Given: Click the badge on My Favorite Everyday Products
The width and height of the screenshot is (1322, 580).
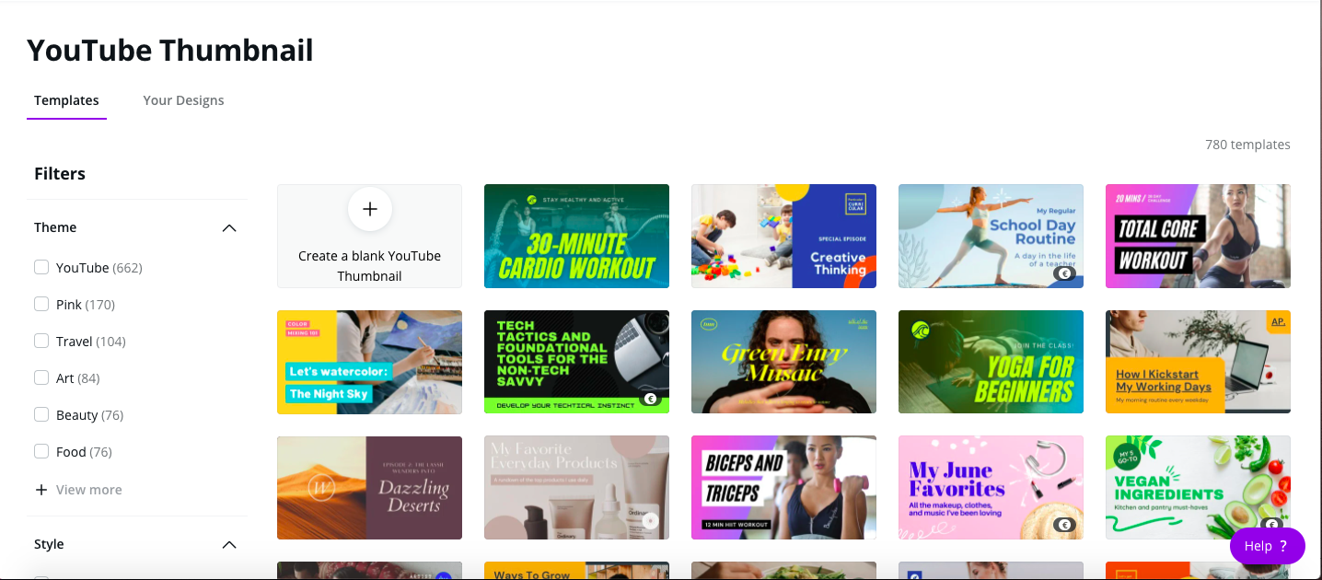Looking at the screenshot, I should [650, 520].
